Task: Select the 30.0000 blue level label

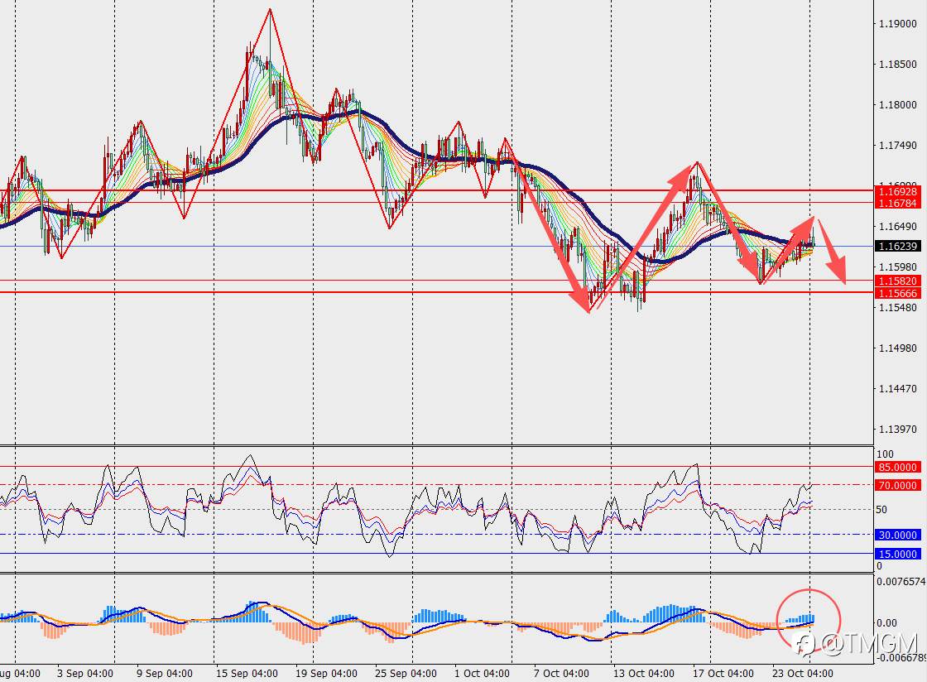Action: coord(897,535)
